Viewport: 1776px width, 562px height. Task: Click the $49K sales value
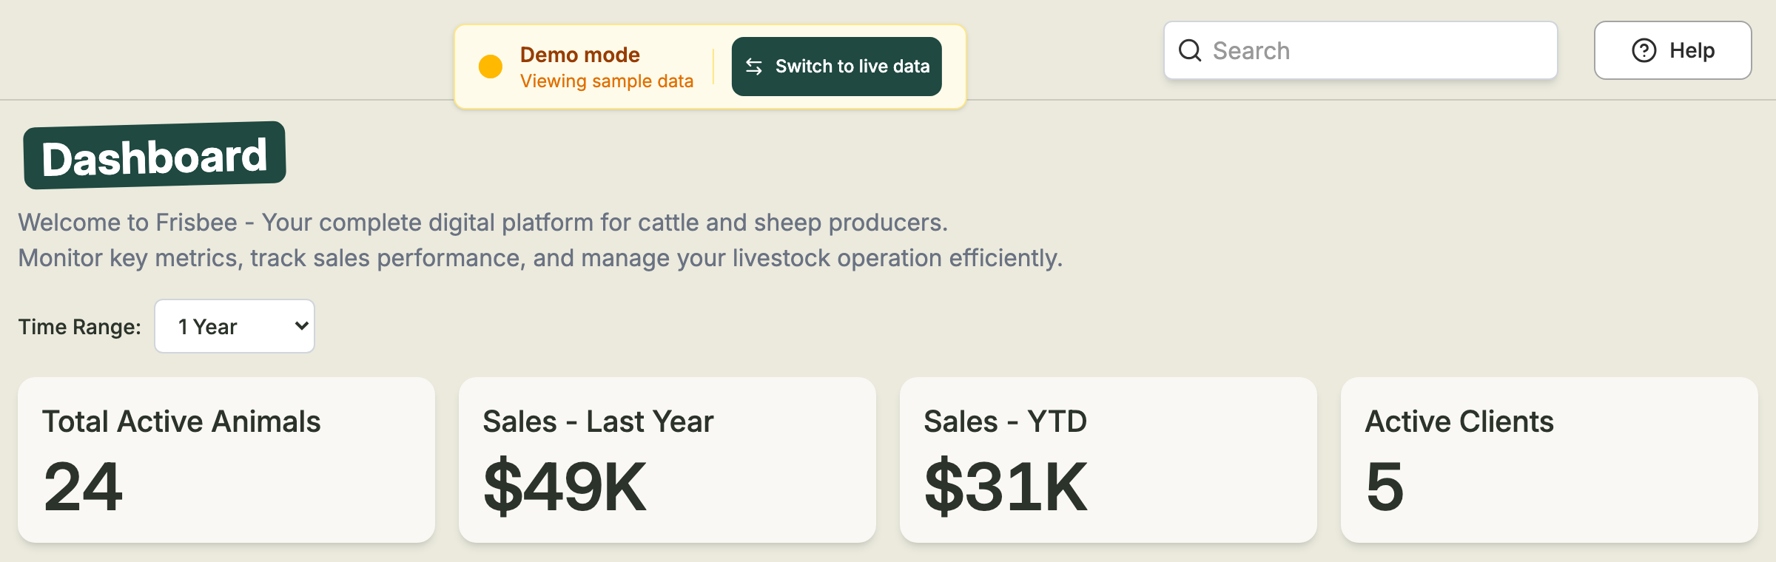point(565,487)
